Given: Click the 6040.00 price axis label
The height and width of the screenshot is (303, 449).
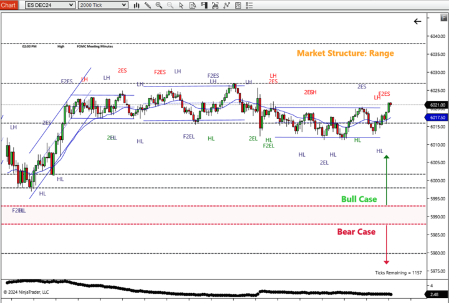Looking at the screenshot, I should pos(438,36).
